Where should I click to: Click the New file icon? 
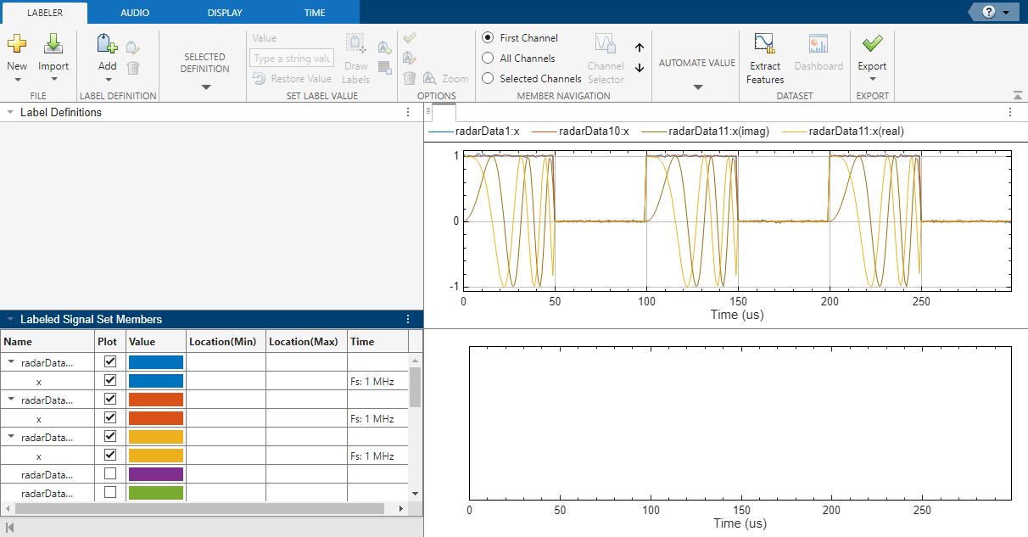click(17, 45)
